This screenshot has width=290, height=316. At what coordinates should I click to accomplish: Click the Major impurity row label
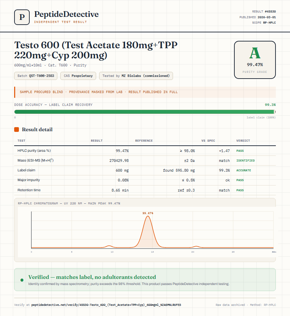coord(29,180)
